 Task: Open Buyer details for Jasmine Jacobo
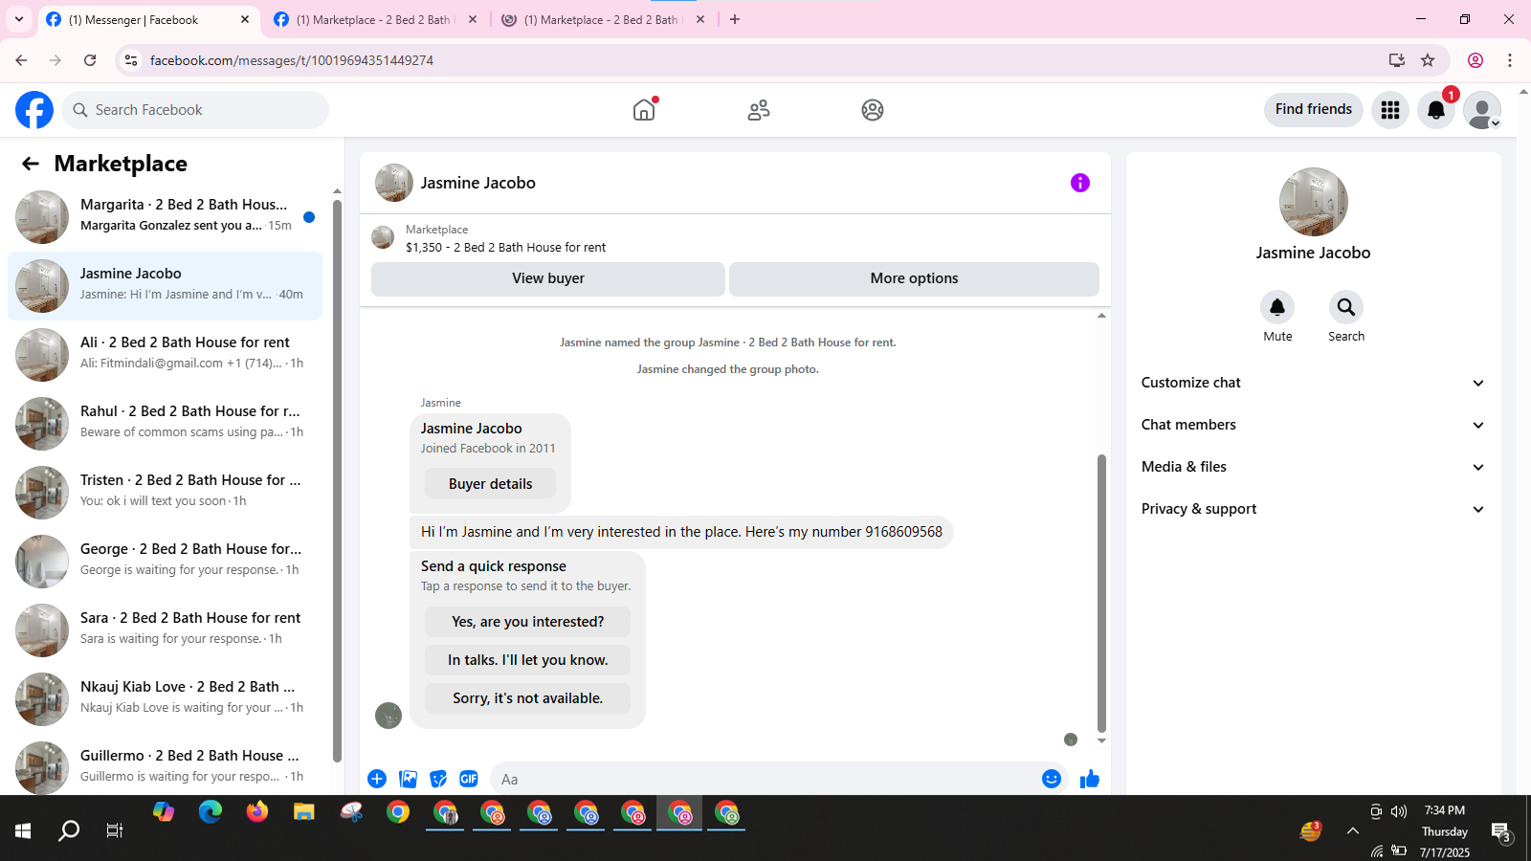pyautogui.click(x=490, y=484)
